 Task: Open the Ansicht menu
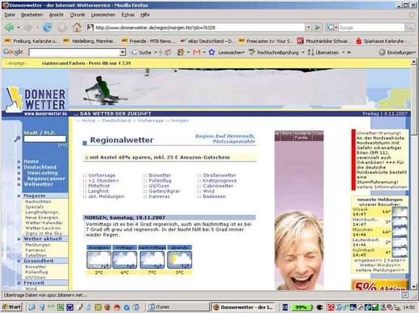point(56,15)
